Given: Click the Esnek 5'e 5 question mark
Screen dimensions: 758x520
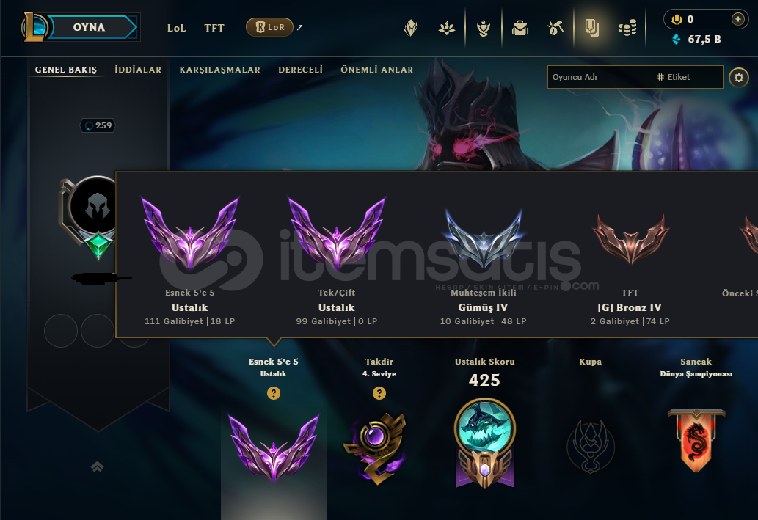Looking at the screenshot, I should coord(274,393).
